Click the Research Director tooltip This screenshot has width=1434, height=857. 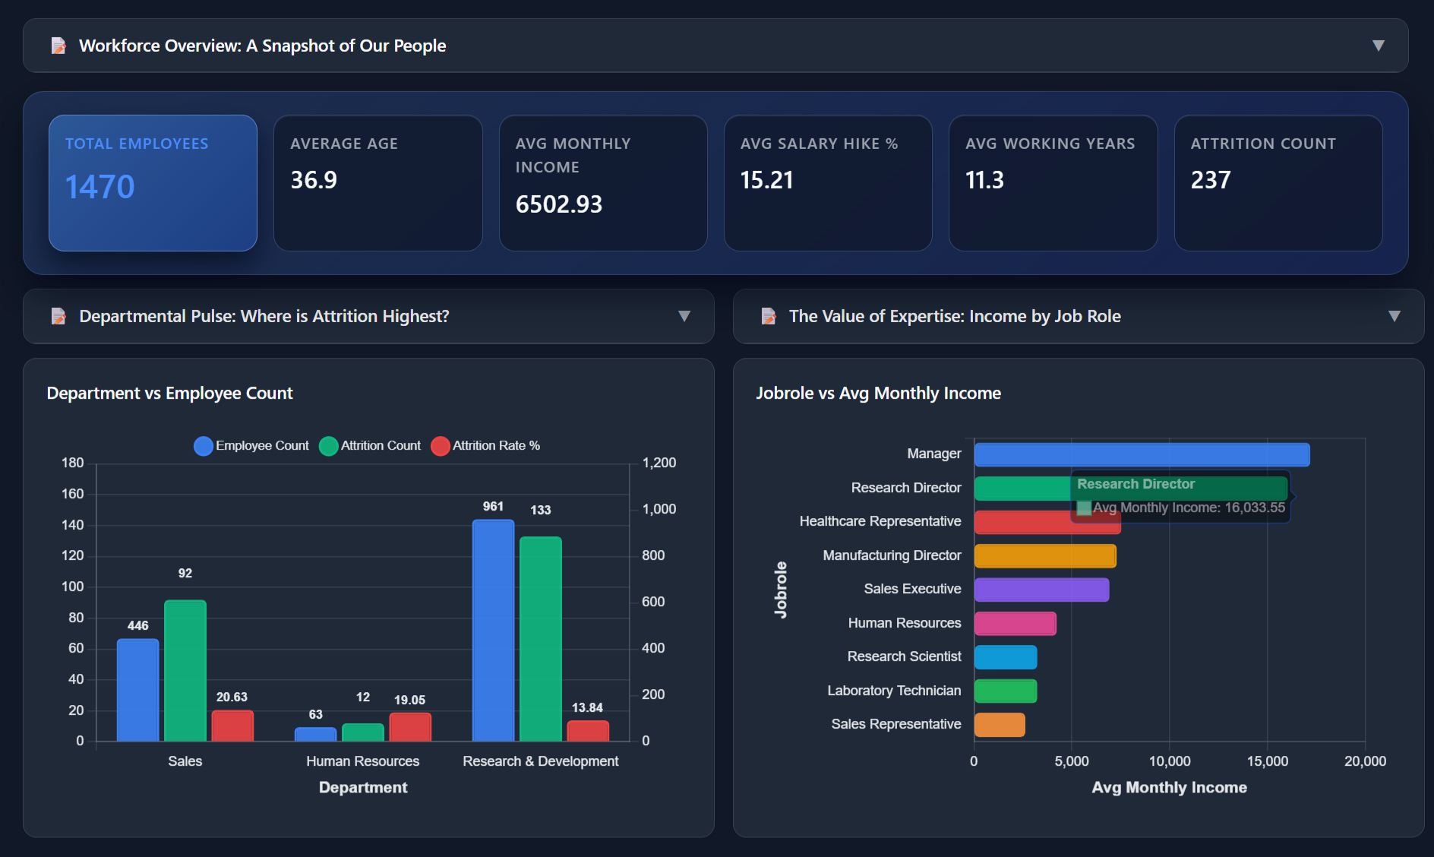click(1182, 495)
